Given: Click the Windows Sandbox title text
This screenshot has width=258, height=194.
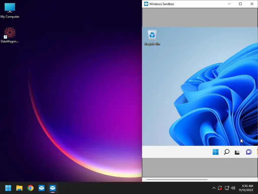Looking at the screenshot, I should tap(162, 4).
